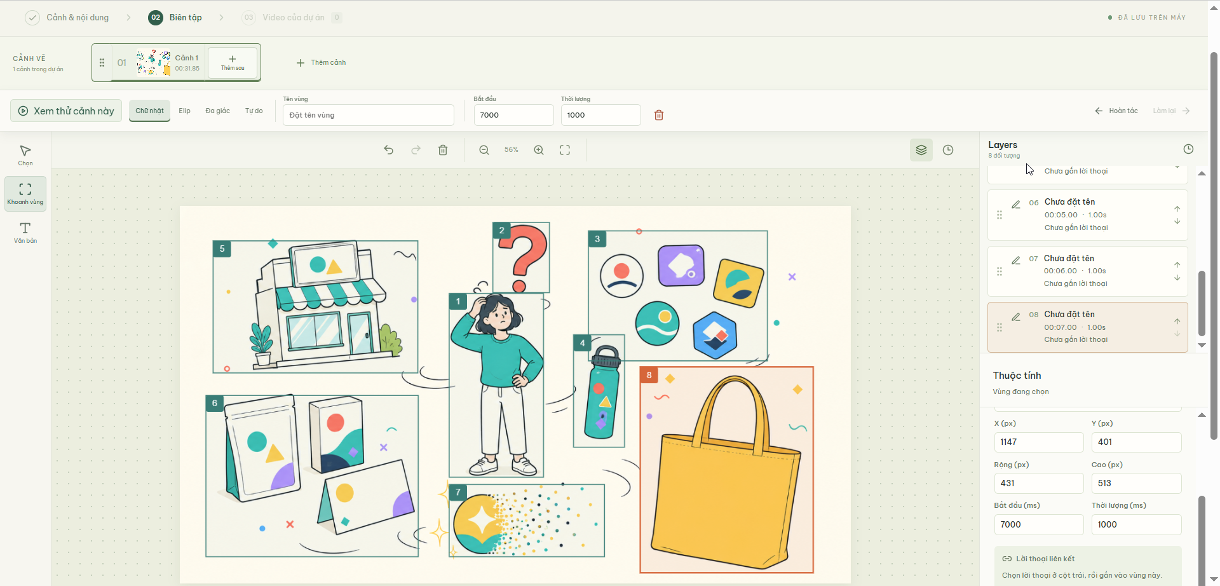Click the Đặt tên vùng name field
Viewport: 1220px width, 586px height.
click(369, 115)
